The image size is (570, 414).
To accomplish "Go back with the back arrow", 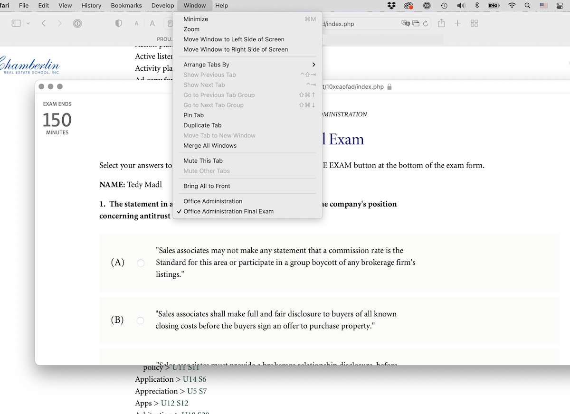I will point(43,23).
